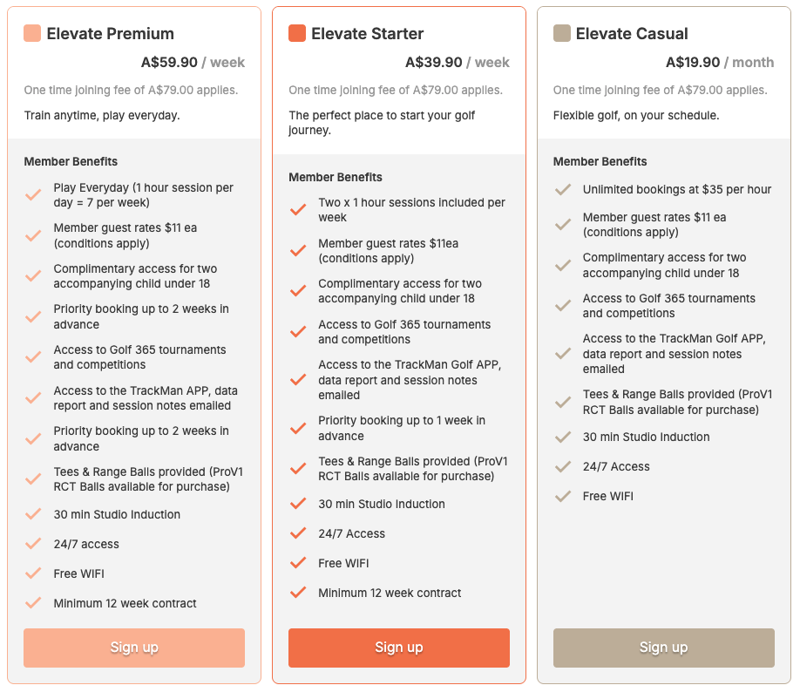Click checkmark beside Two x 1 hour sessions
Viewport: 800px width, 692px height.
(298, 210)
